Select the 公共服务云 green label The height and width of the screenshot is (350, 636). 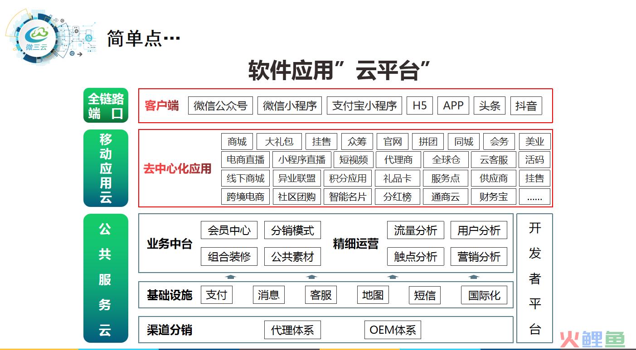click(x=106, y=278)
